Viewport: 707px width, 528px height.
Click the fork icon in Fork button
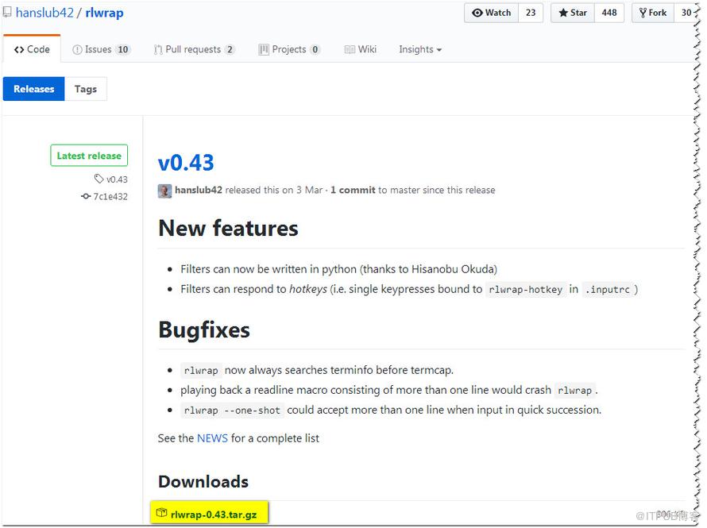click(643, 13)
